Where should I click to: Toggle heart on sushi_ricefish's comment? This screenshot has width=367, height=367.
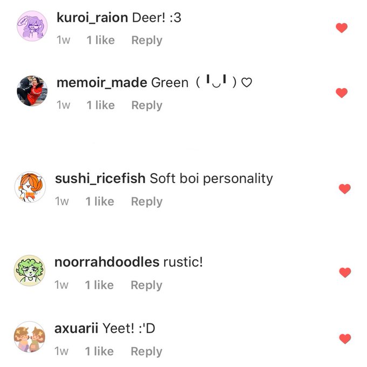click(x=345, y=189)
